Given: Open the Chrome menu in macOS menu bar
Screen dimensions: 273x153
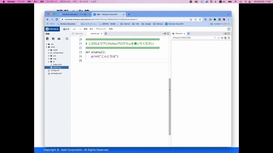Looking at the screenshot, I should pyautogui.click(x=11, y=2).
